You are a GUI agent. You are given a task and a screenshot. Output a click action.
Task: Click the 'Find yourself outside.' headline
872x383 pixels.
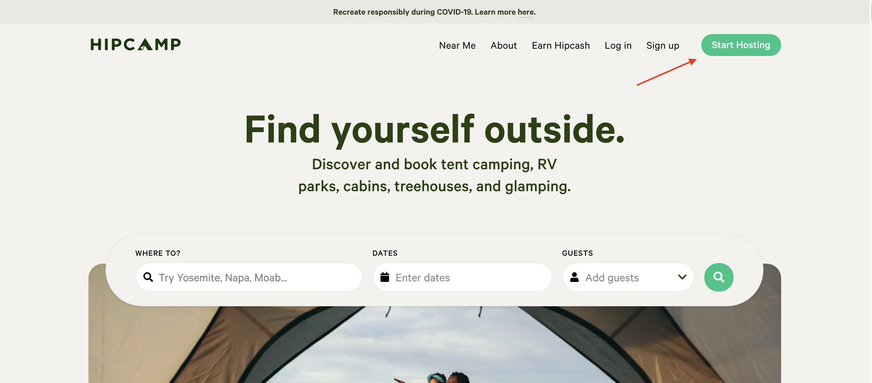[434, 129]
